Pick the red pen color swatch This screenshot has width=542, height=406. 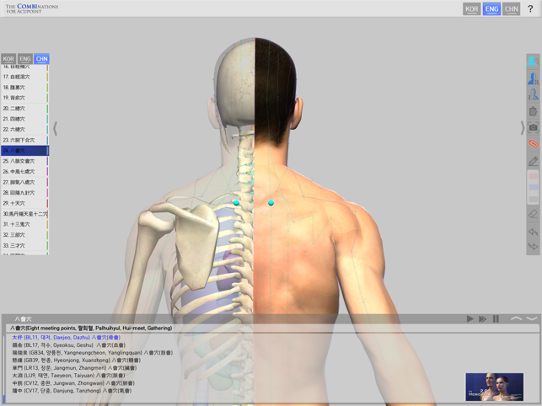pyautogui.click(x=534, y=176)
